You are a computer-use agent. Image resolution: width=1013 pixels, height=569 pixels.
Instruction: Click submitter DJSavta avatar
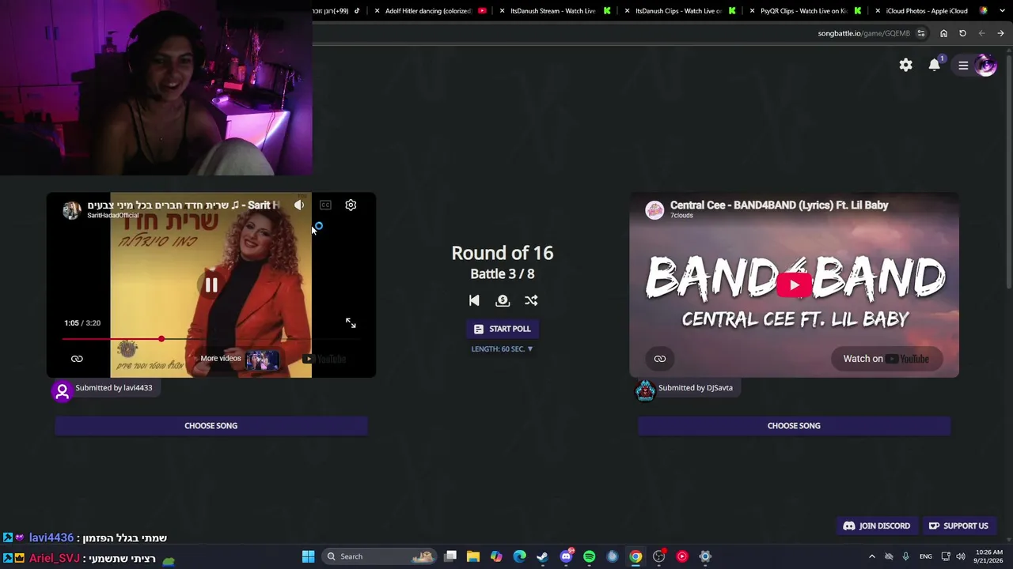645,390
